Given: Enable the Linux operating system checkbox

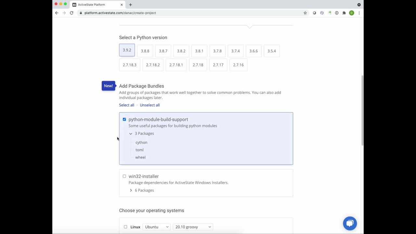Looking at the screenshot, I should pyautogui.click(x=125, y=227).
